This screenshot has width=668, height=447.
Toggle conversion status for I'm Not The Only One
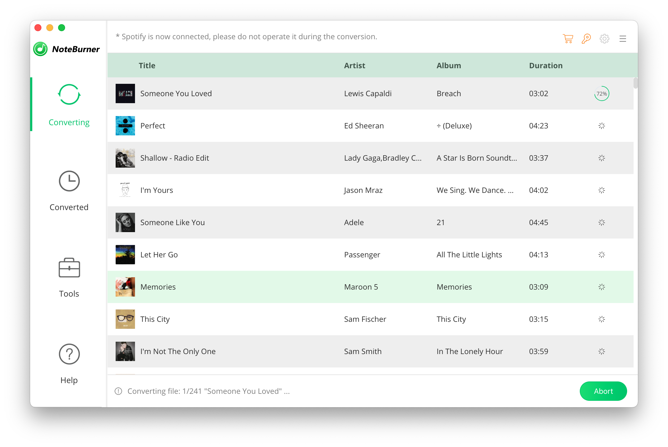[602, 351]
